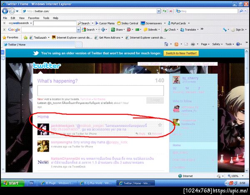Click inside the What's happening tweet box

tap(100, 91)
